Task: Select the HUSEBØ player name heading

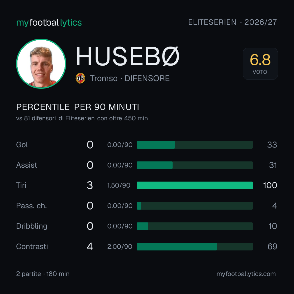Action: coord(128,56)
